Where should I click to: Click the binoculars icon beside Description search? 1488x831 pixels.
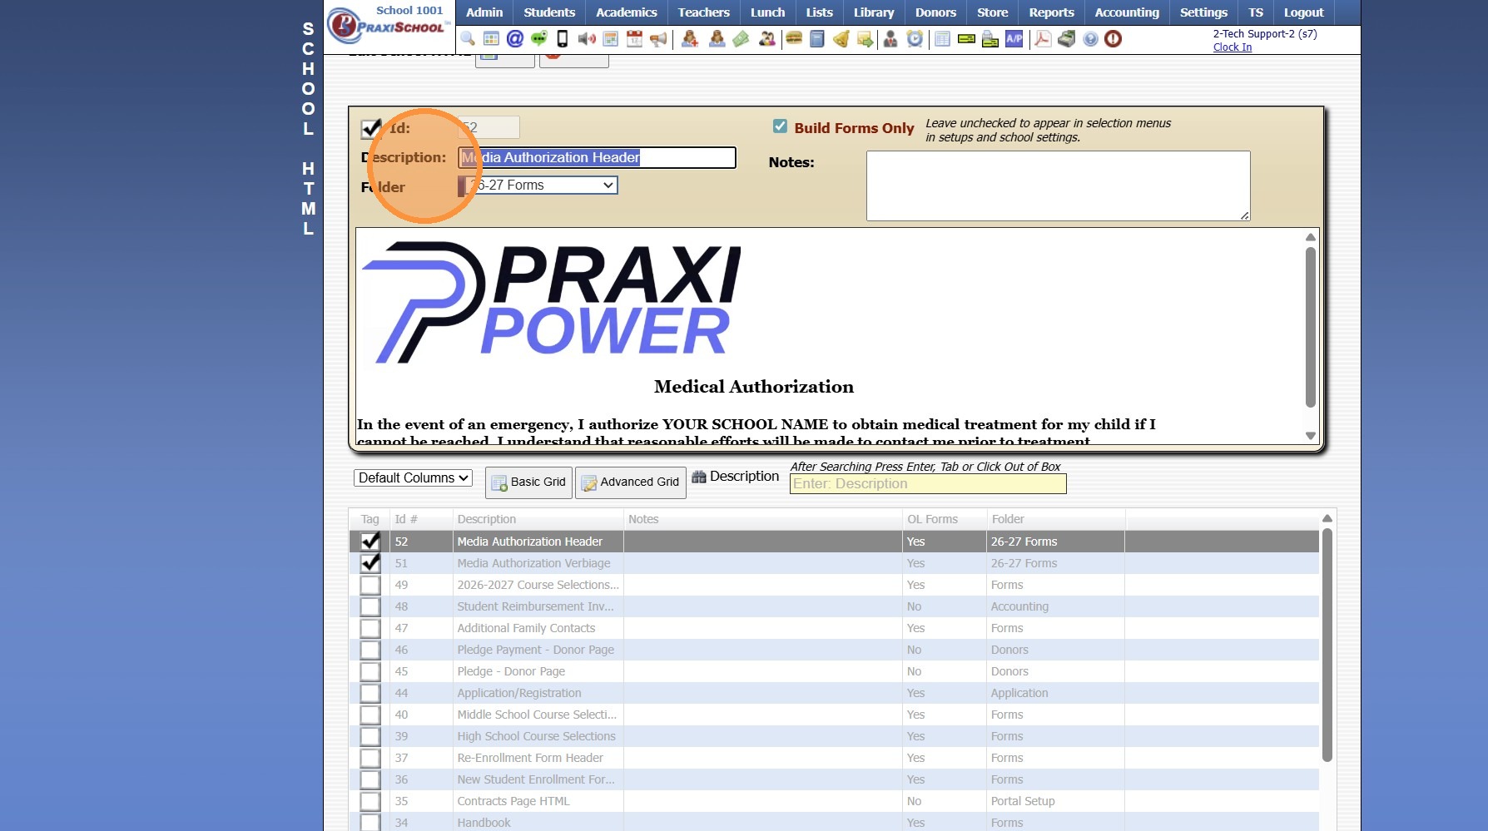[x=699, y=477]
